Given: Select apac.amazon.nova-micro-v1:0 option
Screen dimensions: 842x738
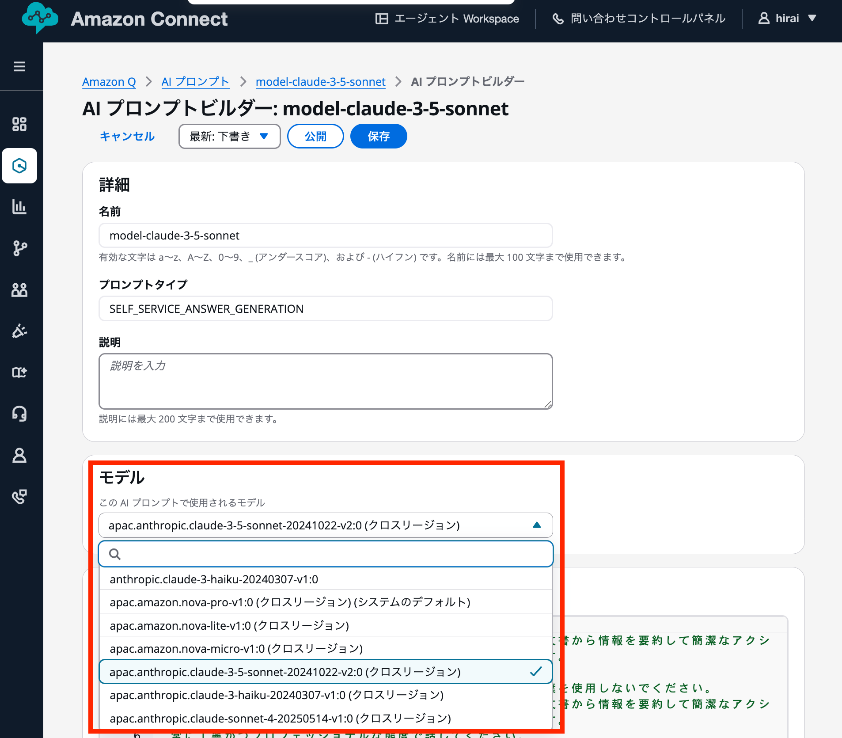Looking at the screenshot, I should click(326, 648).
